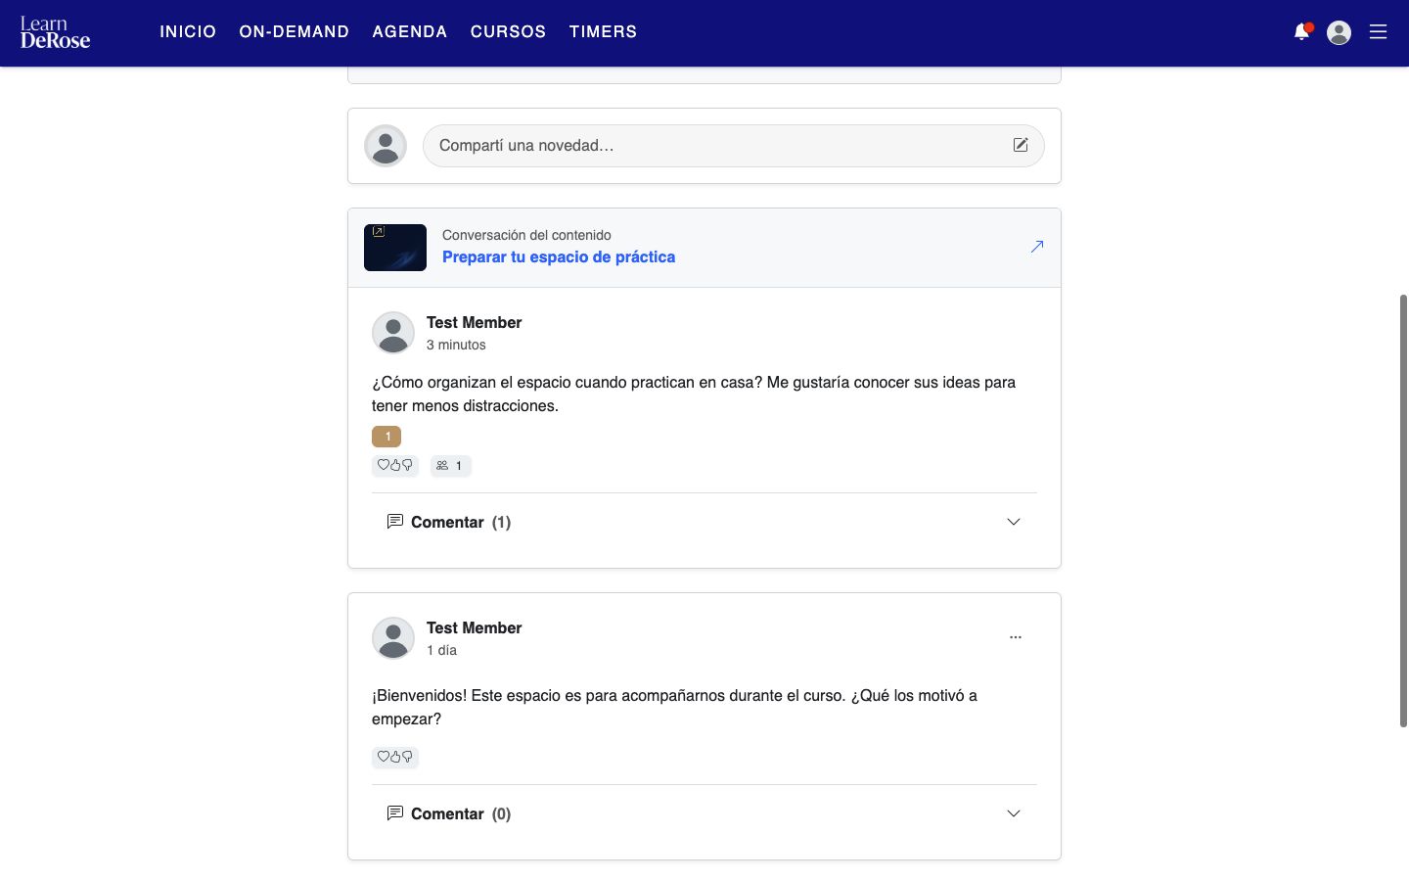This screenshot has height=881, width=1409.
Task: Open the user profile avatar in navbar
Action: pos(1339,32)
